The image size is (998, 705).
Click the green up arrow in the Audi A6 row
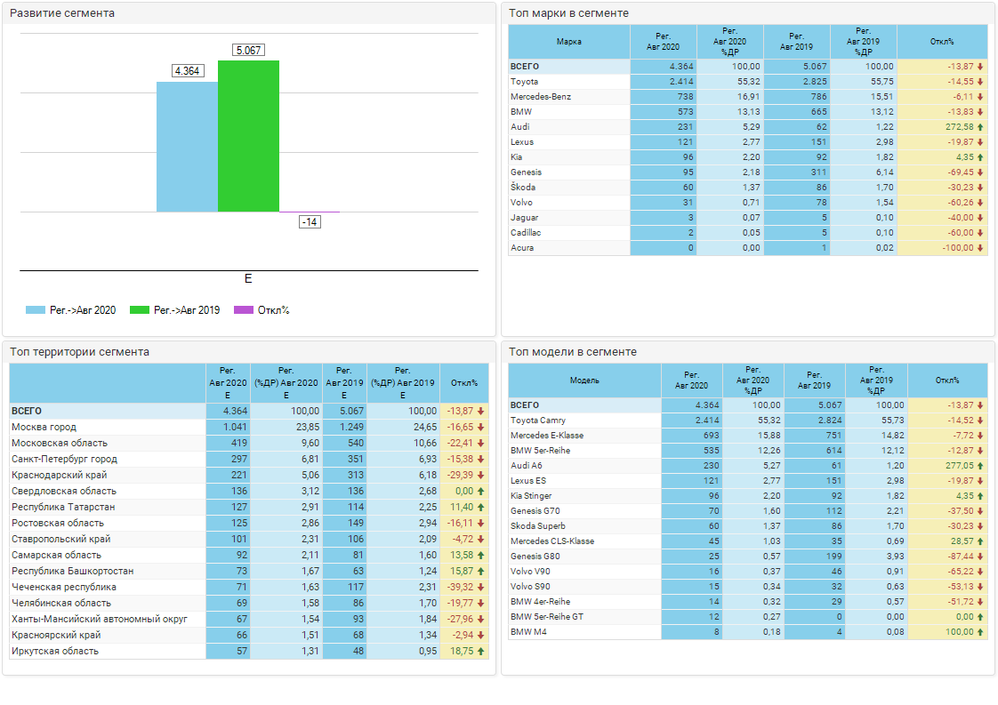pyautogui.click(x=980, y=466)
